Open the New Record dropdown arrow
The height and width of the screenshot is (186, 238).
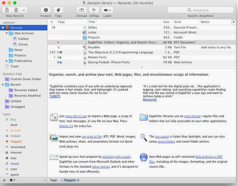(24, 10)
